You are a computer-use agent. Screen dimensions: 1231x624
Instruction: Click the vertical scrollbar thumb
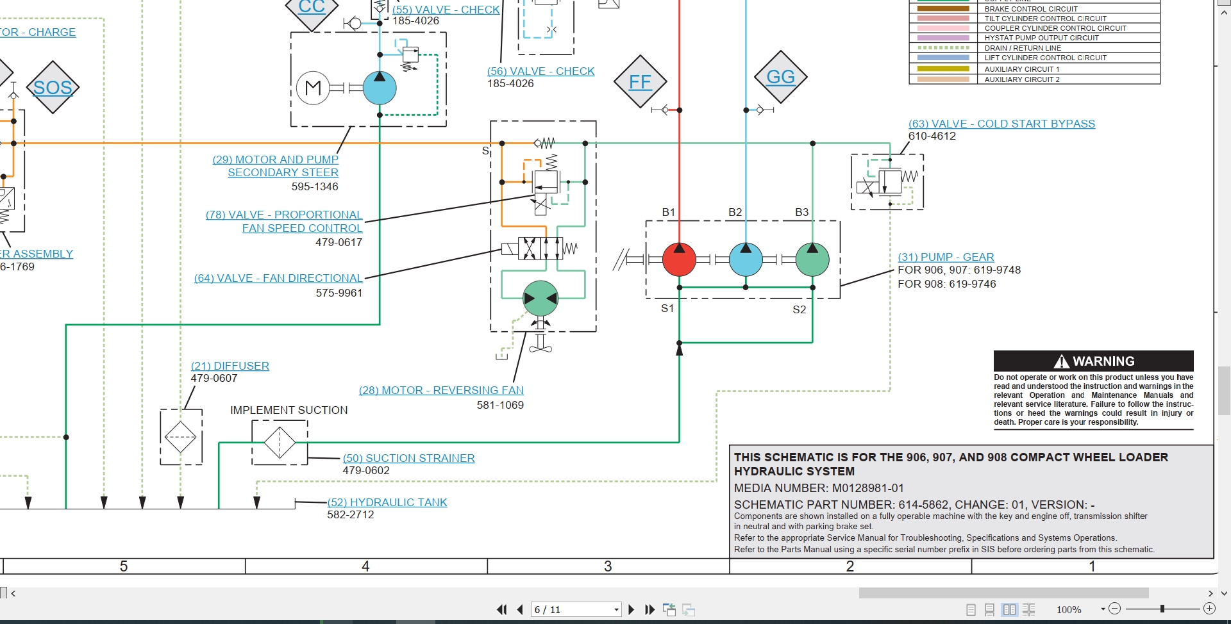tap(1224, 391)
